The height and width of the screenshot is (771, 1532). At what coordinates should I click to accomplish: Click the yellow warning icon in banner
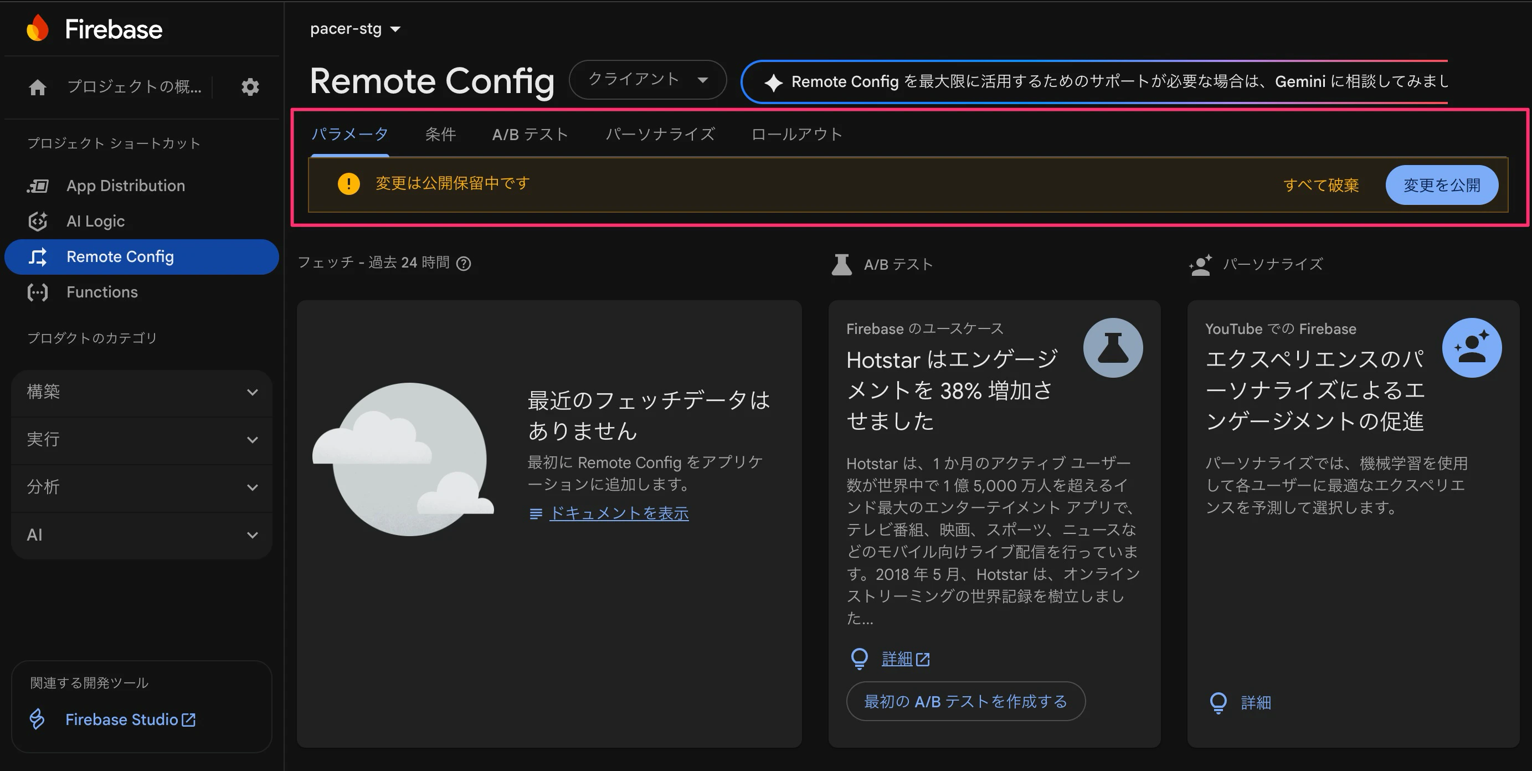(348, 184)
